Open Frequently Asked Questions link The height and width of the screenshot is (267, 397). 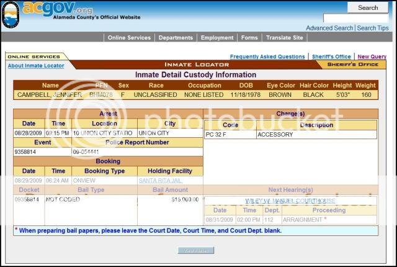(267, 57)
